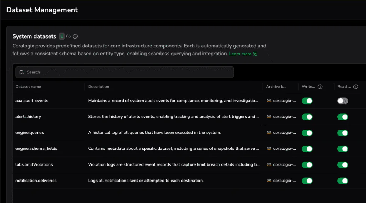Image resolution: width=366 pixels, height=203 pixels.
Task: Select the alerts.history dataset name
Action: coord(28,117)
